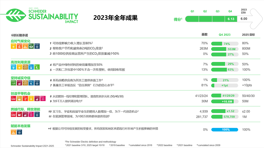Click the SDG 4 education book icon

click(x=19, y=114)
